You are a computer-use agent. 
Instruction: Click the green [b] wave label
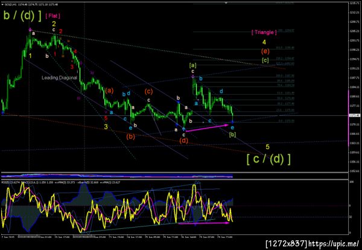[232, 135]
